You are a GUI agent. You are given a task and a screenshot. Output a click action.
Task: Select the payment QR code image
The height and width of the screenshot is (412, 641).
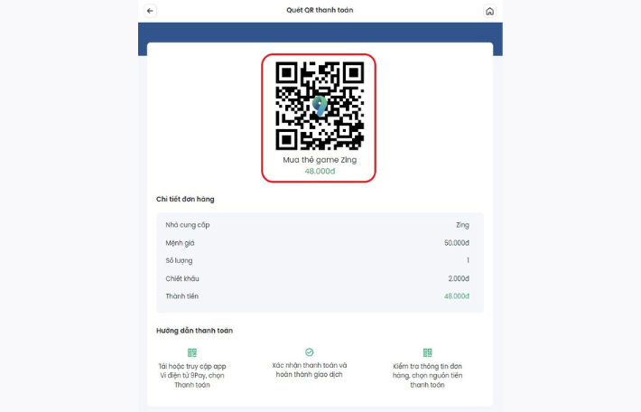click(320, 106)
